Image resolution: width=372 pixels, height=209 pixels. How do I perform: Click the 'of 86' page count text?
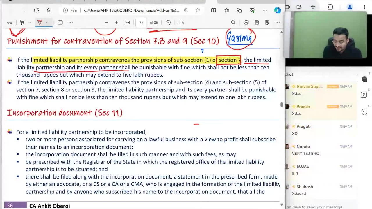coord(154,22)
